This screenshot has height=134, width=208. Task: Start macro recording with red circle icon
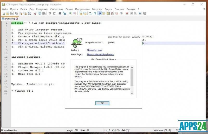(x=127, y=13)
